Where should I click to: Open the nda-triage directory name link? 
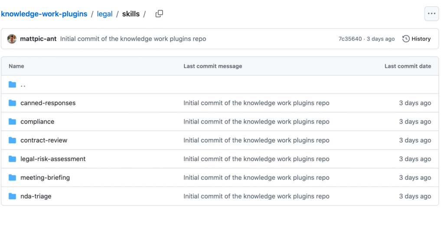click(x=36, y=196)
